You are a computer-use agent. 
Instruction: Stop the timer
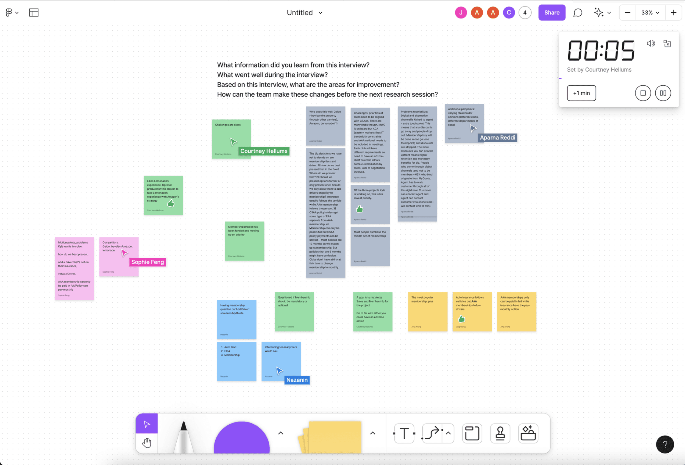pyautogui.click(x=643, y=93)
